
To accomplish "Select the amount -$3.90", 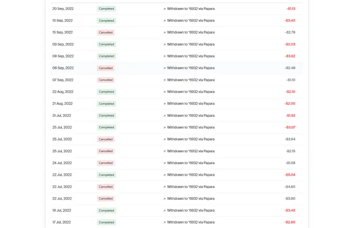I will pyautogui.click(x=290, y=199).
